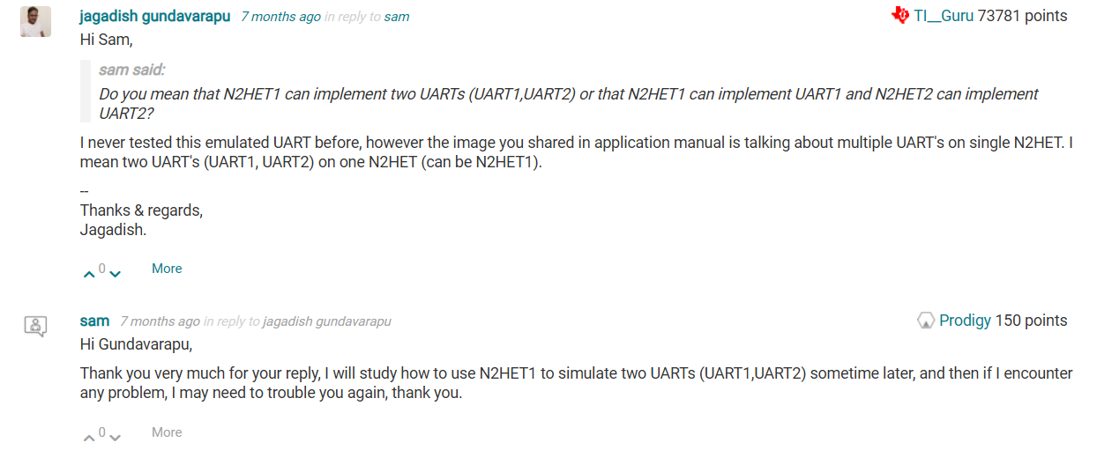Open jagadish gundavarapu's author profile link
The width and height of the screenshot is (1097, 450).
pyautogui.click(x=154, y=17)
